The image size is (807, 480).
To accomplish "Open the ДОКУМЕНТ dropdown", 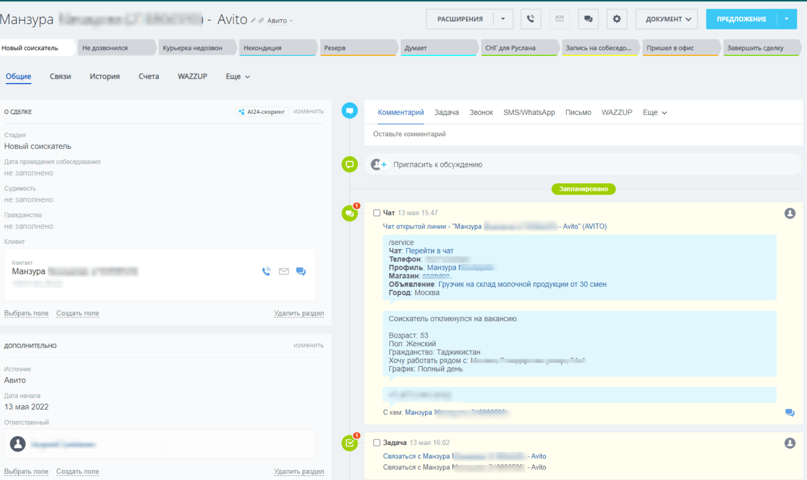I will coord(667,19).
